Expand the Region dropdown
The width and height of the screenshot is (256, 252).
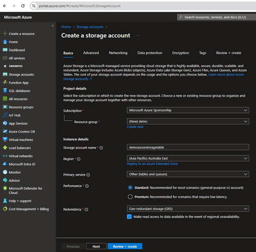pos(188,158)
